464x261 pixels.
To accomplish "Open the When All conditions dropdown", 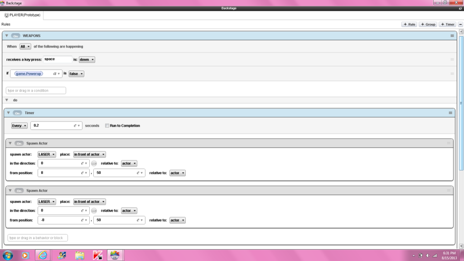I will tap(25, 46).
